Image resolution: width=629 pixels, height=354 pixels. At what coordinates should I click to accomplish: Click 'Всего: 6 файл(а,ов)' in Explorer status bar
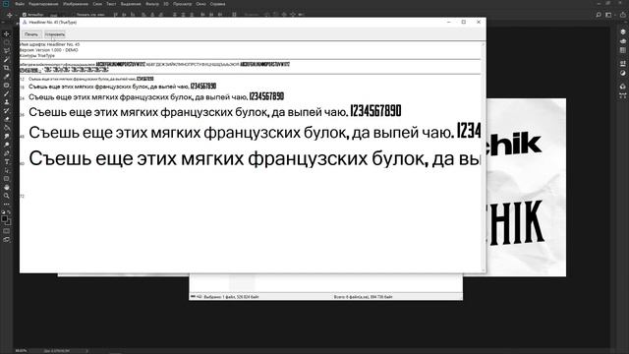[364, 297]
